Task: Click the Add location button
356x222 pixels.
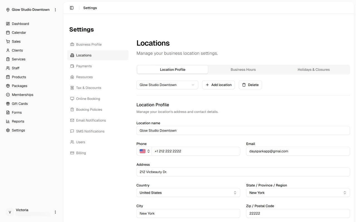Action: click(218, 85)
